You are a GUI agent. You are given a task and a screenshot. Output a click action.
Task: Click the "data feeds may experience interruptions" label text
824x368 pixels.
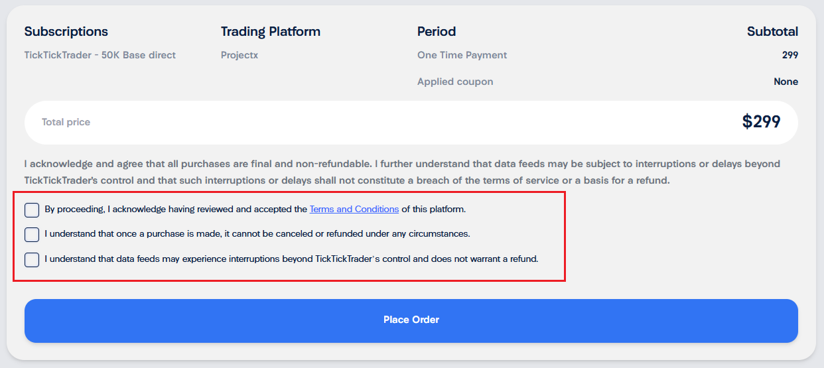click(x=291, y=259)
